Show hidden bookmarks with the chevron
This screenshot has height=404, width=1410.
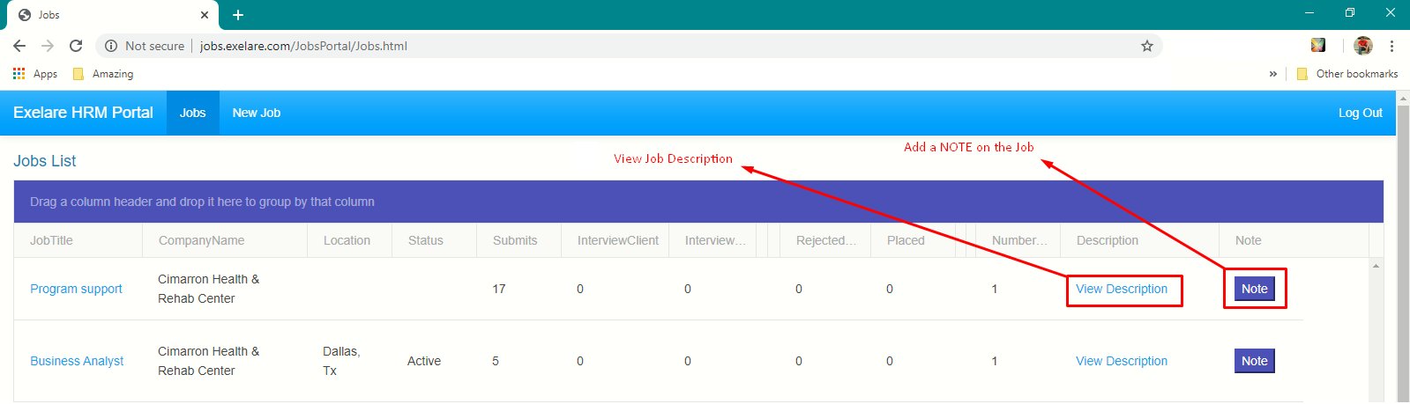coord(1272,74)
